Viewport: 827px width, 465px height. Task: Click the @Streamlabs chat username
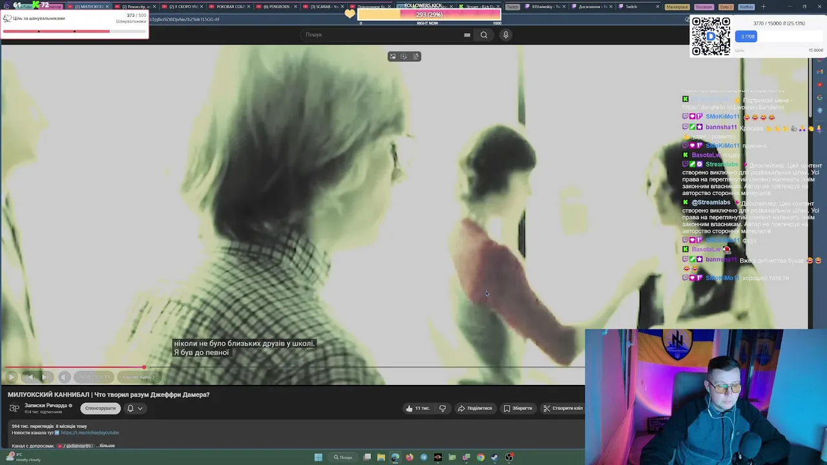711,202
